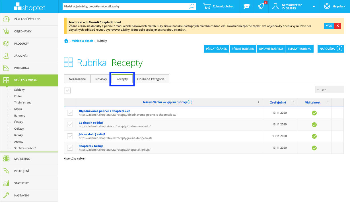Close the yellow notification banner
Viewport: 350px width, 203px height.
tap(337, 26)
